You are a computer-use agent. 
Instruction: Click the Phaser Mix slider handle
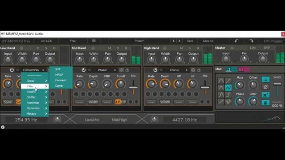[134, 88]
